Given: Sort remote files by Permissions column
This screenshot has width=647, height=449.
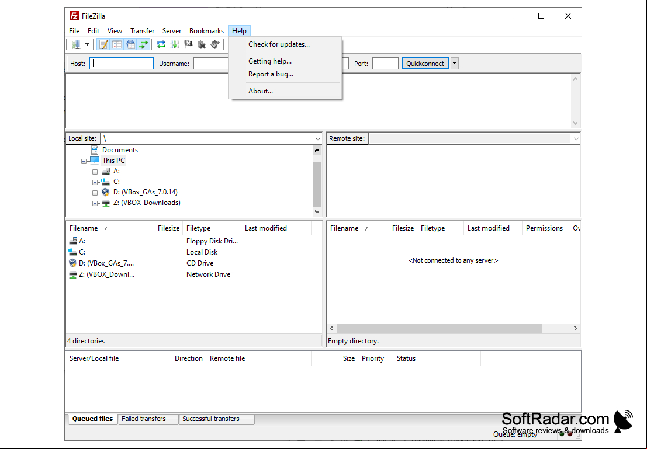Looking at the screenshot, I should [545, 228].
